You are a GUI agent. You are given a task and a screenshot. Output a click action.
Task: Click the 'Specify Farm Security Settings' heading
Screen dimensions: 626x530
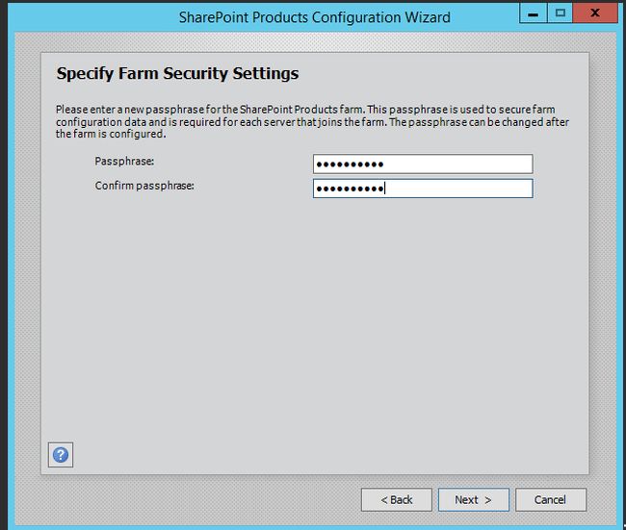[177, 74]
